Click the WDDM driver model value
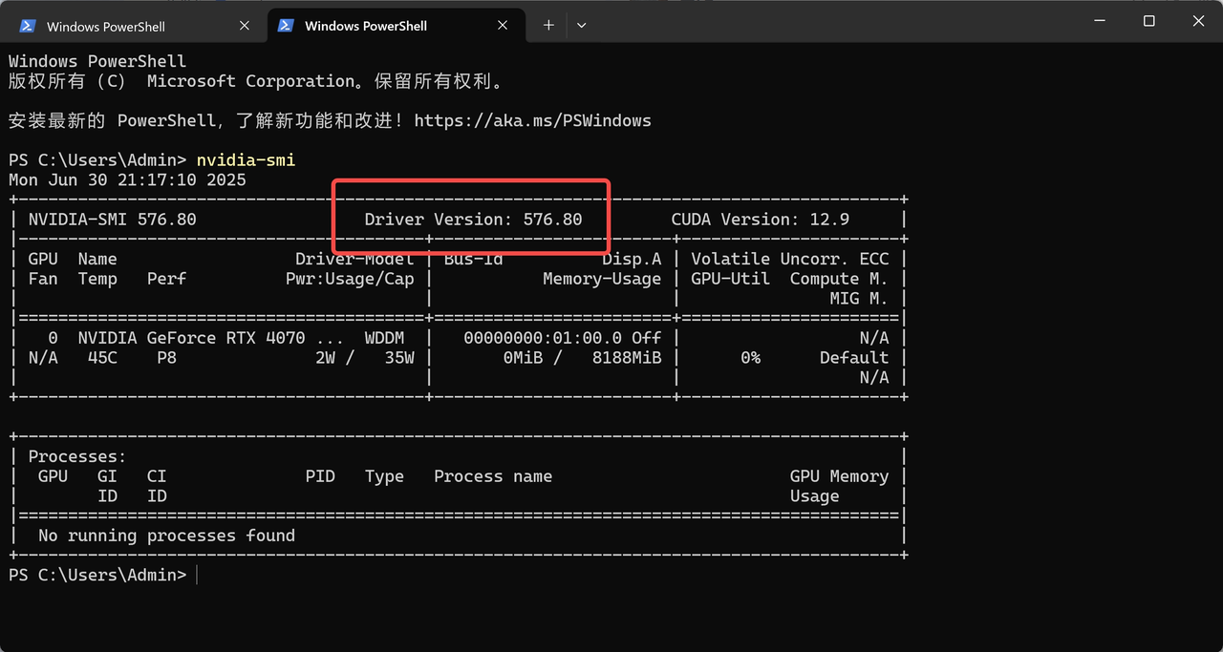Screen dimensions: 1223x652 pyautogui.click(x=384, y=338)
